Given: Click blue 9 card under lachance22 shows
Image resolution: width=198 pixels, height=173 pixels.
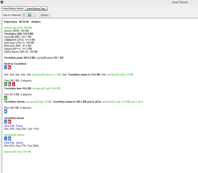Looking at the screenshot, I should [10, 139].
